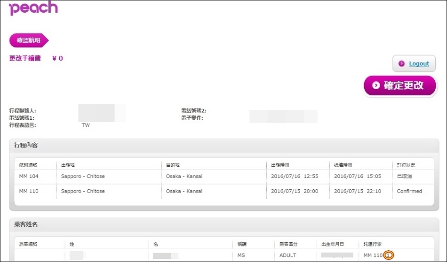Click the 已取消 status text
This screenshot has height=262, width=447.
[x=404, y=176]
